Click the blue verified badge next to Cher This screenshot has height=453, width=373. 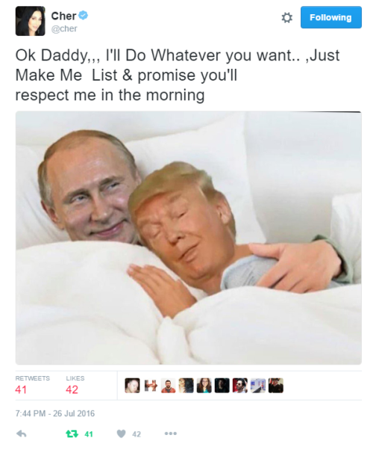pyautogui.click(x=84, y=15)
